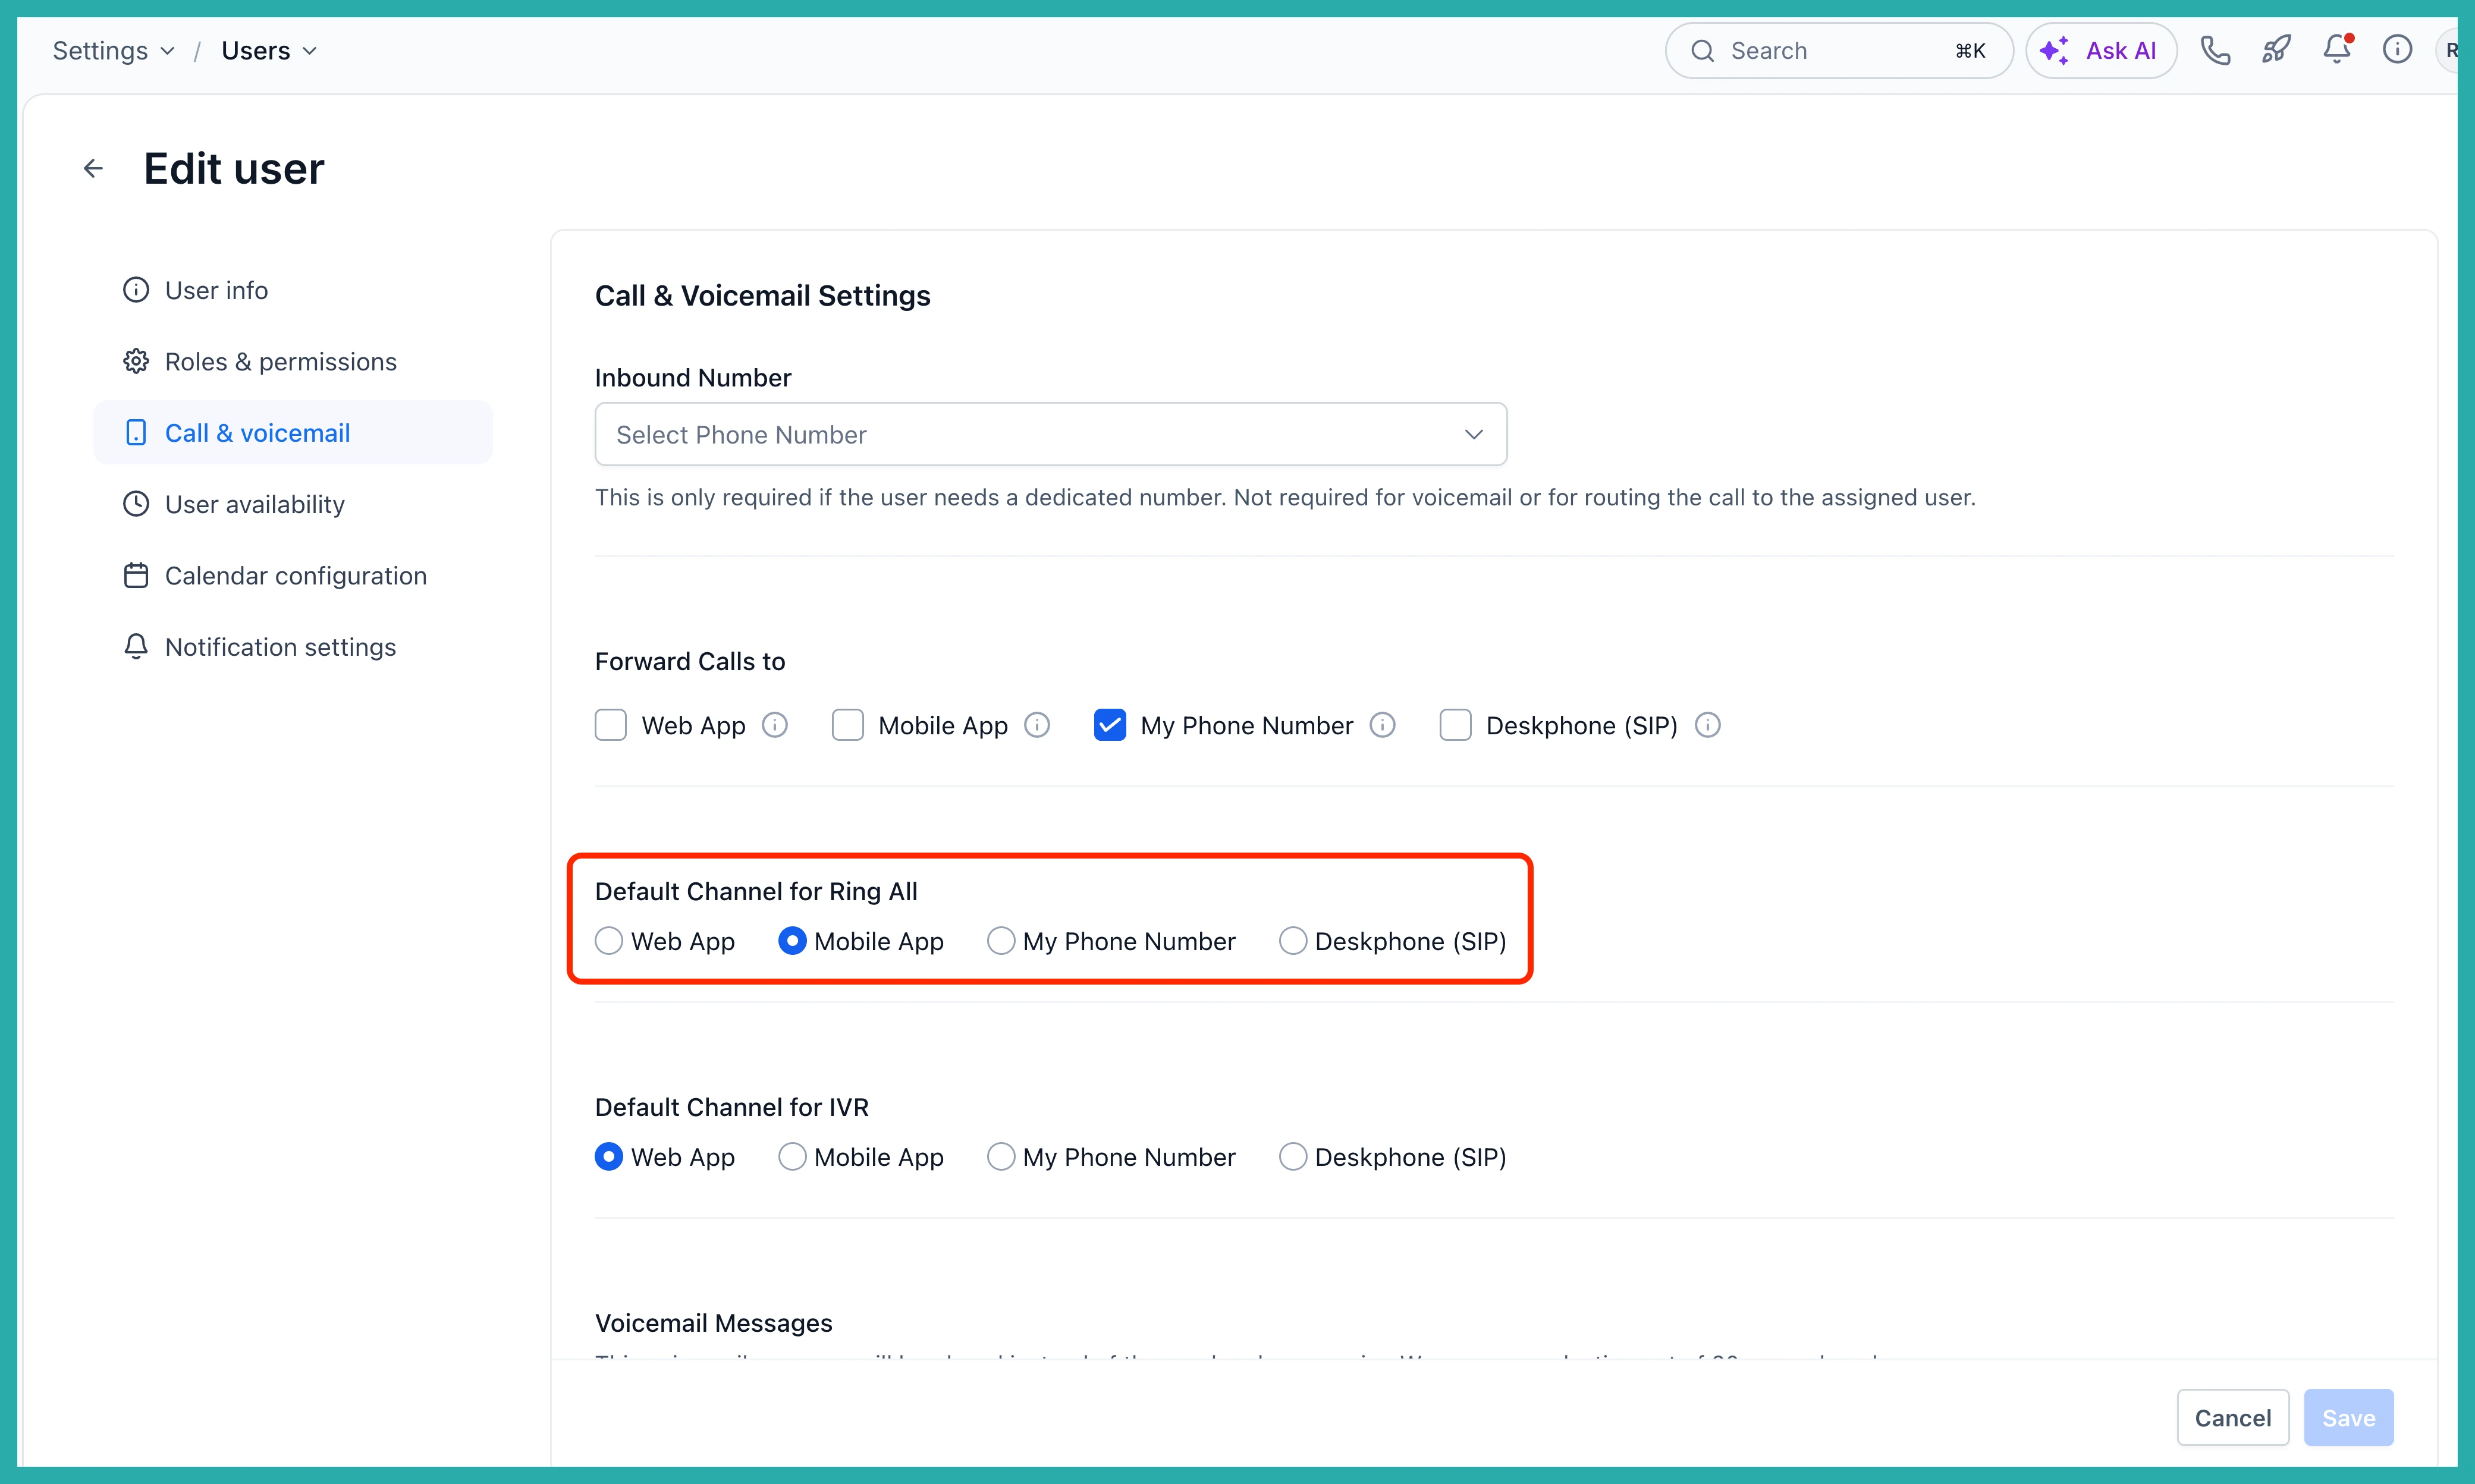Uncheck the My Phone Number forward checkbox
This screenshot has height=1484, width=2475.
point(1109,725)
